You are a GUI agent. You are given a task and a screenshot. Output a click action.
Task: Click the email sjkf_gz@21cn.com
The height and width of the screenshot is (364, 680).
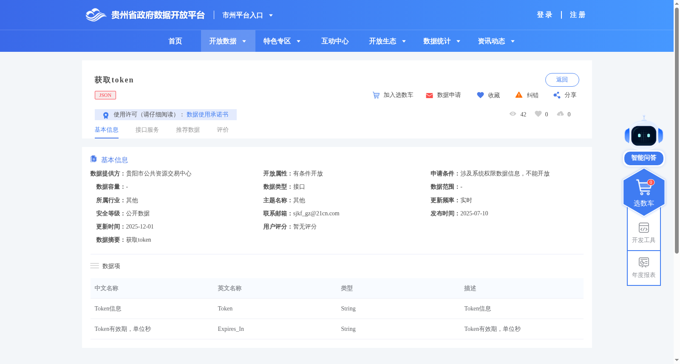tap(316, 214)
